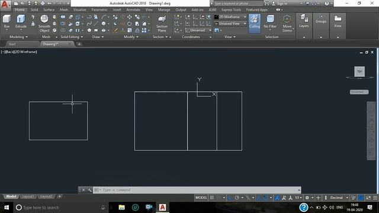Toggle Polar Tracking in status bar
The width and height of the screenshot is (379, 213).
[237, 198]
